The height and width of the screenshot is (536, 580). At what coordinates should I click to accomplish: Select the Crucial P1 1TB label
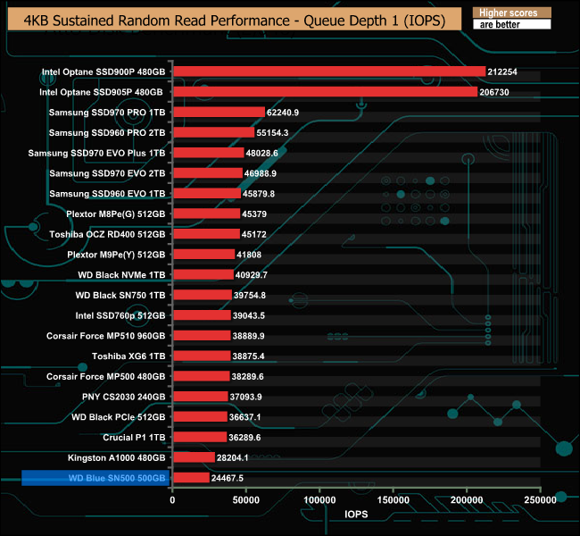tap(134, 438)
